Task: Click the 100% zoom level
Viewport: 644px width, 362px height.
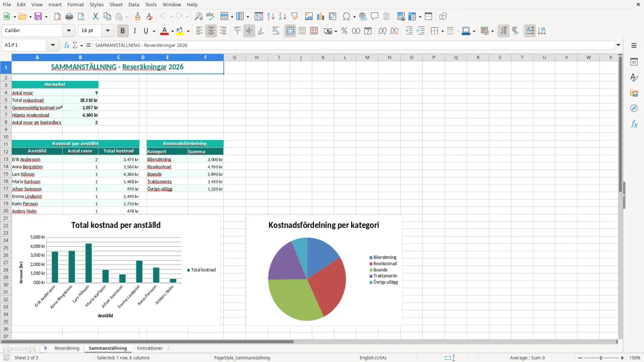Action: (635, 358)
